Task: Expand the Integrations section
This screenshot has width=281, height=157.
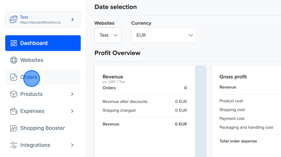Action: tap(73, 145)
